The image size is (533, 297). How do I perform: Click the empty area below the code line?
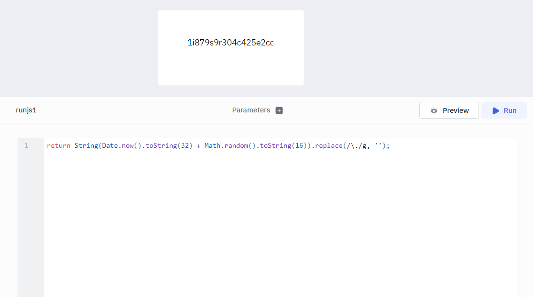[280, 220]
